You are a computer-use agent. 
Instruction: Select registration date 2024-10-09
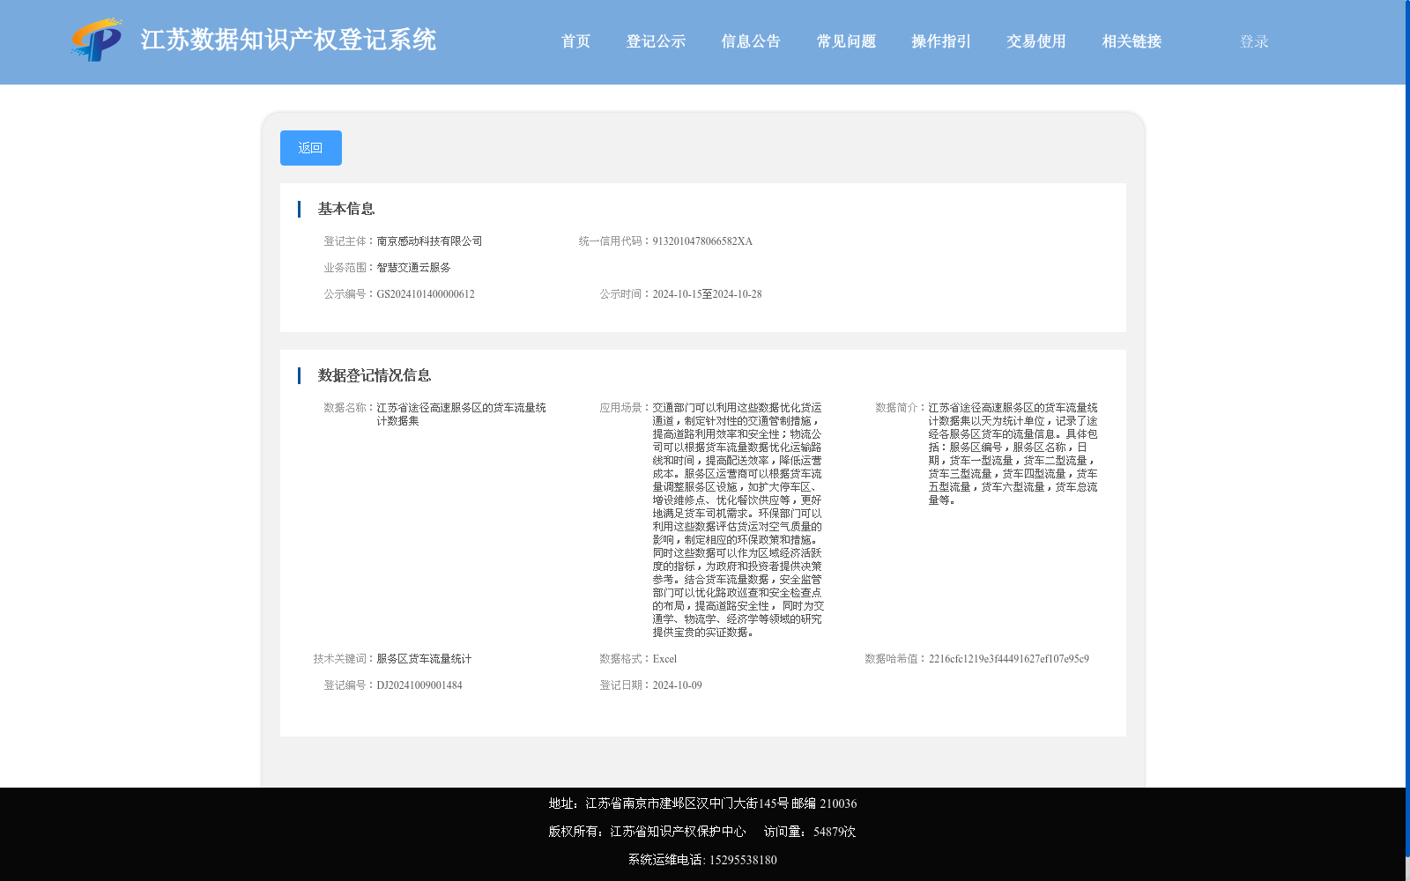pyautogui.click(x=677, y=685)
